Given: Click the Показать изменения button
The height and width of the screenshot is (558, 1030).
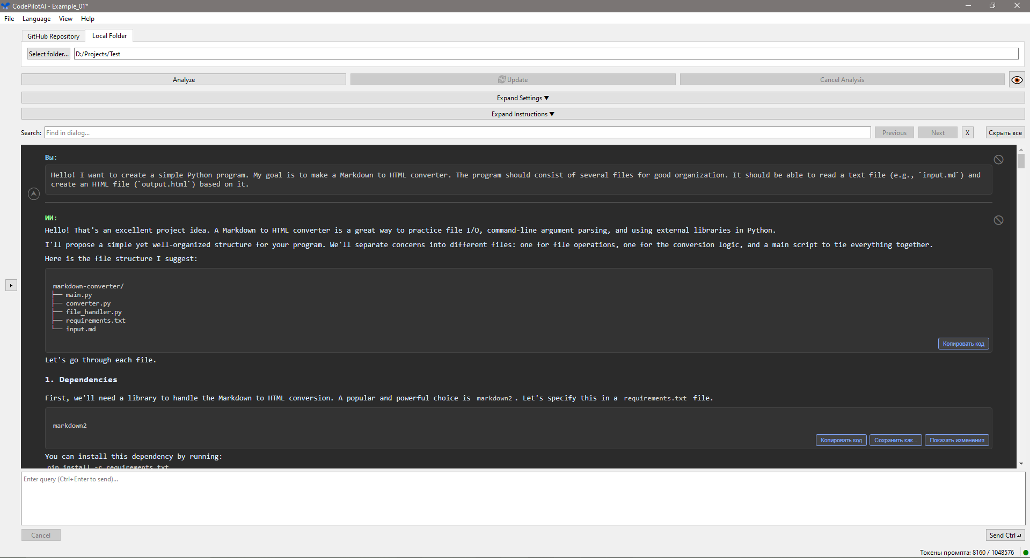Looking at the screenshot, I should click(x=956, y=441).
